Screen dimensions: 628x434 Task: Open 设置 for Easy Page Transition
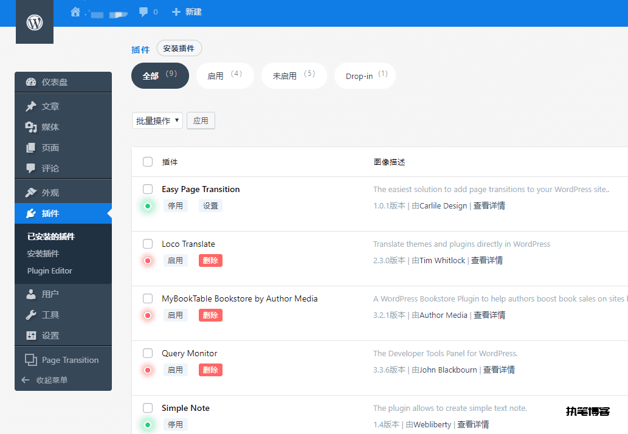tap(210, 206)
